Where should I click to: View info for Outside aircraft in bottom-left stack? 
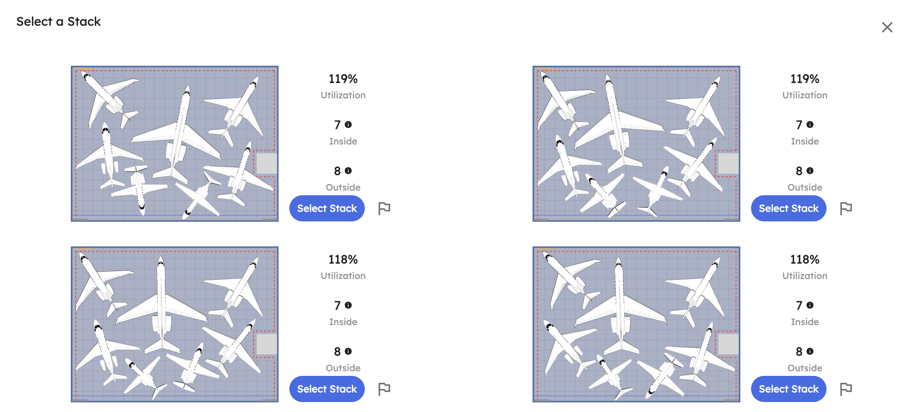coord(349,351)
